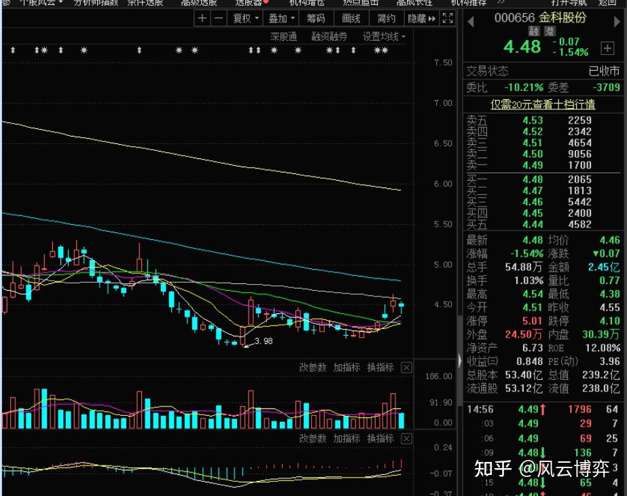Select the 筹码 chip distribution tab
The image size is (627, 496).
click(x=316, y=18)
